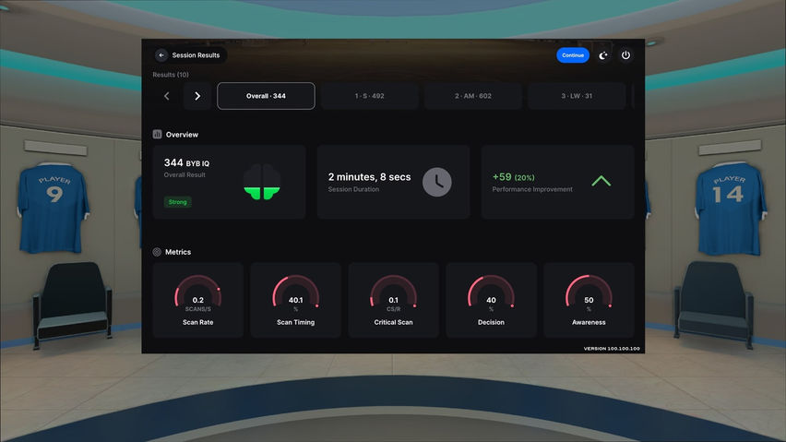Open the Awareness metric card
Viewport: 786px width, 442px height.
[x=589, y=300]
